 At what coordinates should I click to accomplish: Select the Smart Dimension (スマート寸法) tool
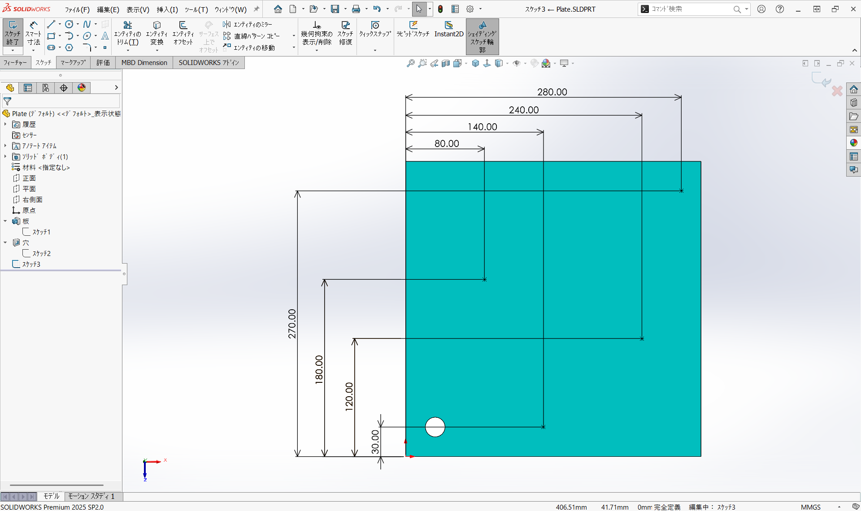(x=33, y=34)
